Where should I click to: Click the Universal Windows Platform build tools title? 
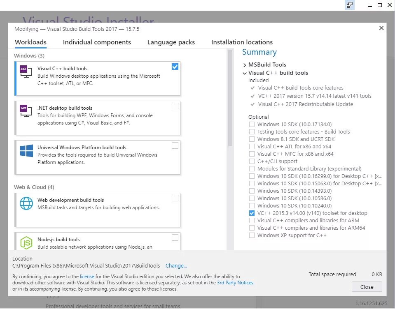pyautogui.click(x=82, y=148)
